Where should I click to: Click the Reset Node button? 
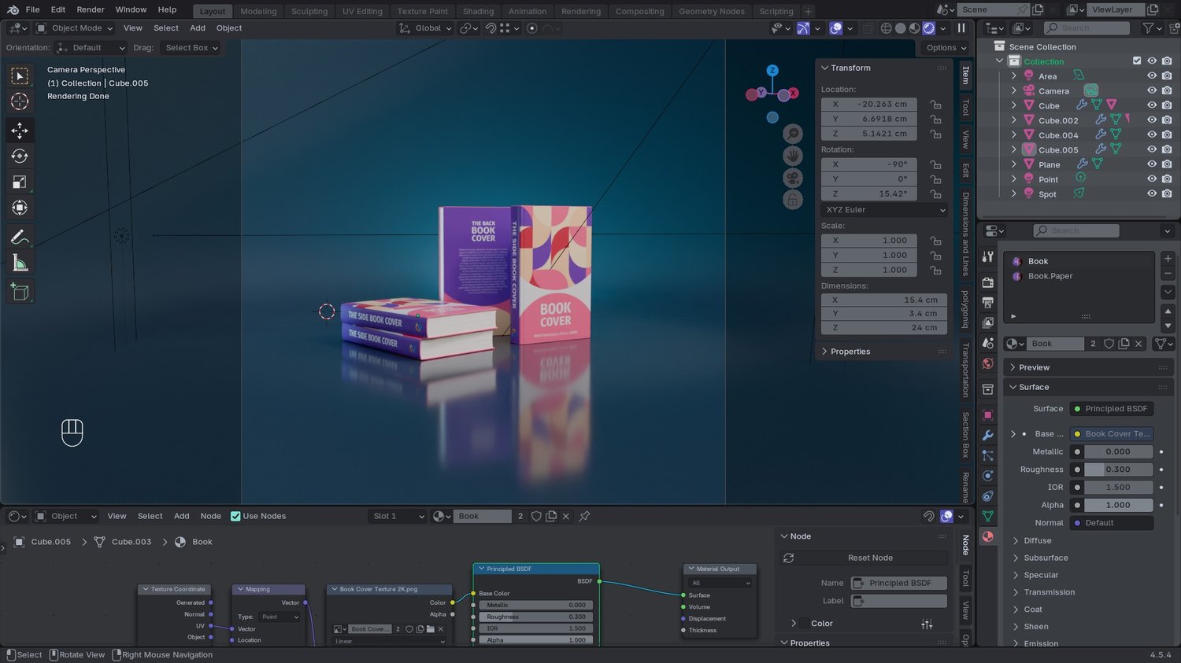pos(869,558)
